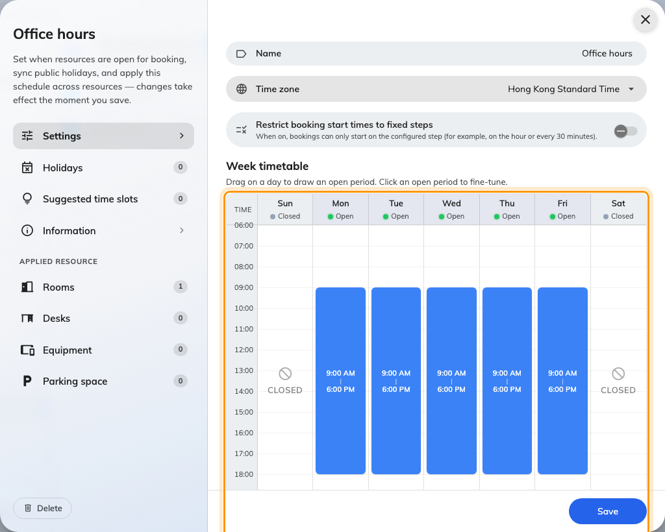Click the closed icon in Sunday column
Image resolution: width=665 pixels, height=532 pixels.
coord(285,374)
